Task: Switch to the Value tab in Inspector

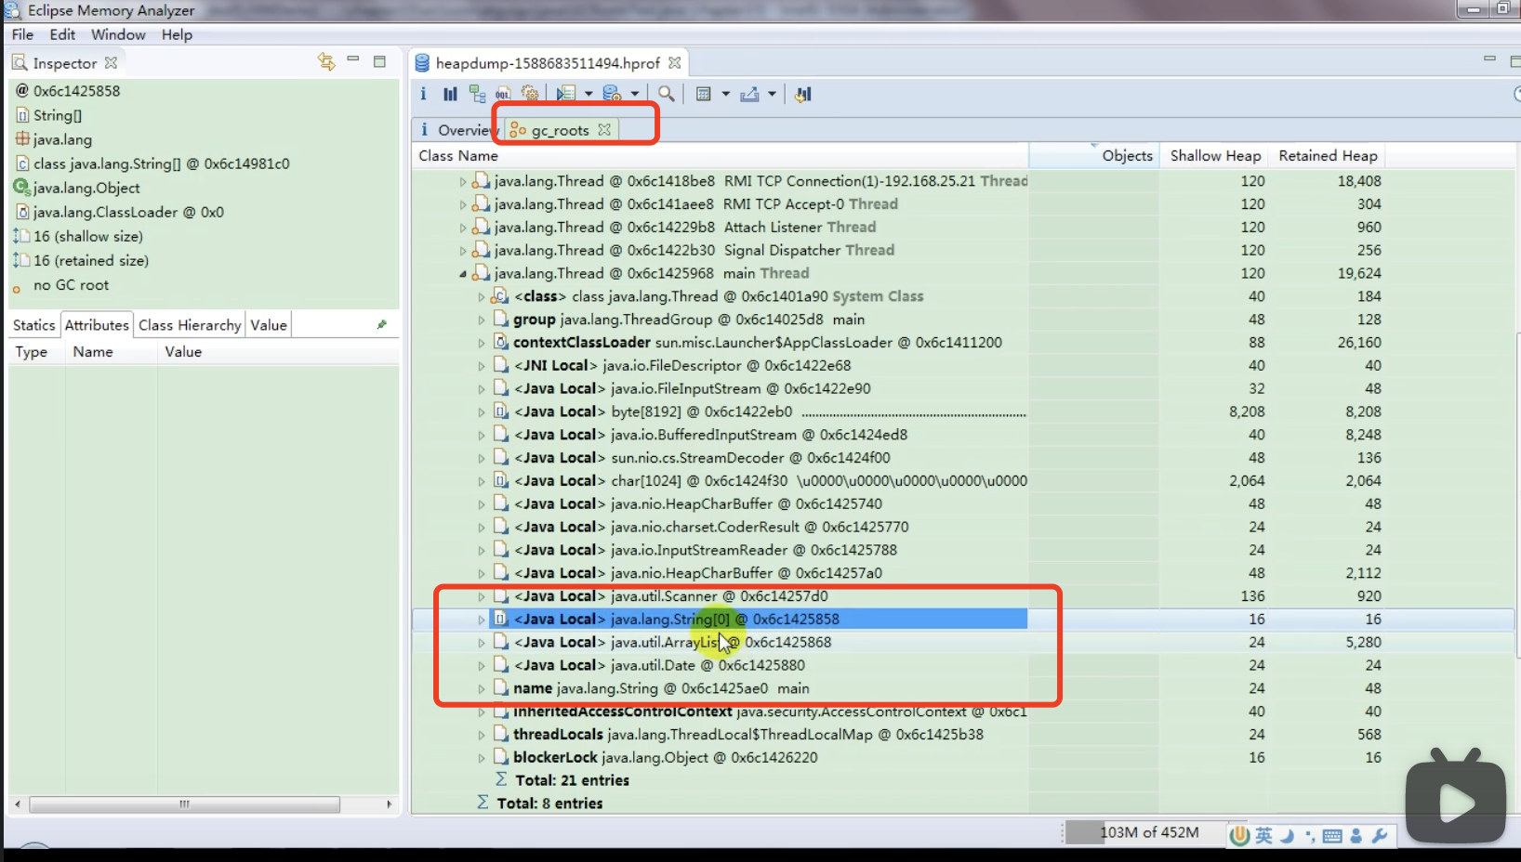Action: pos(269,325)
